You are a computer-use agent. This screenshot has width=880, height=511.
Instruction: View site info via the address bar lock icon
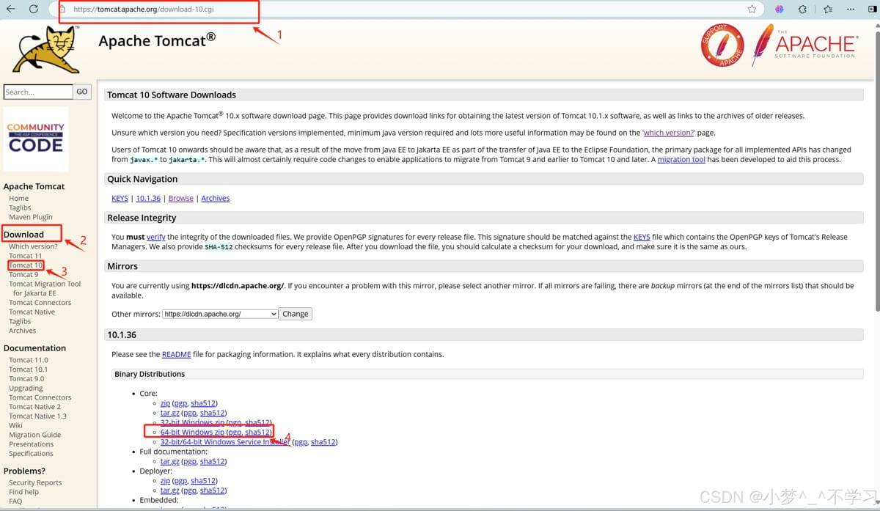62,10
